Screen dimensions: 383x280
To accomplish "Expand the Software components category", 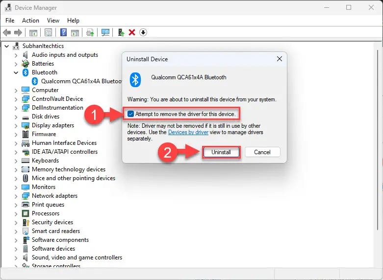I will [16, 240].
